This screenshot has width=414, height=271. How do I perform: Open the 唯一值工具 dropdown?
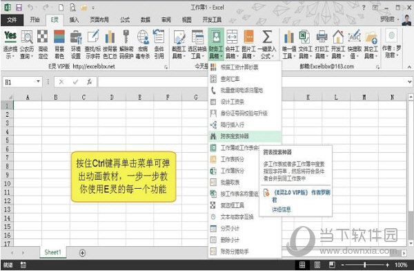[x=288, y=44]
